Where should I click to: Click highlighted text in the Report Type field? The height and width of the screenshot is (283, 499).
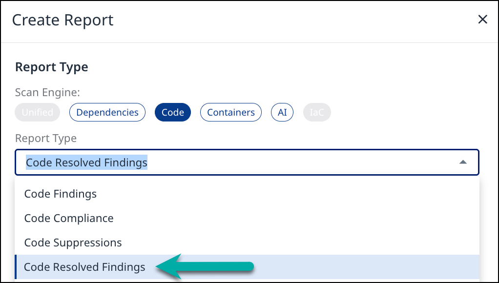pyautogui.click(x=87, y=162)
